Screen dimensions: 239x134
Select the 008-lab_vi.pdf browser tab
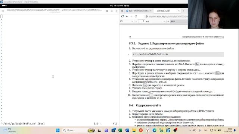(x=167, y=11)
